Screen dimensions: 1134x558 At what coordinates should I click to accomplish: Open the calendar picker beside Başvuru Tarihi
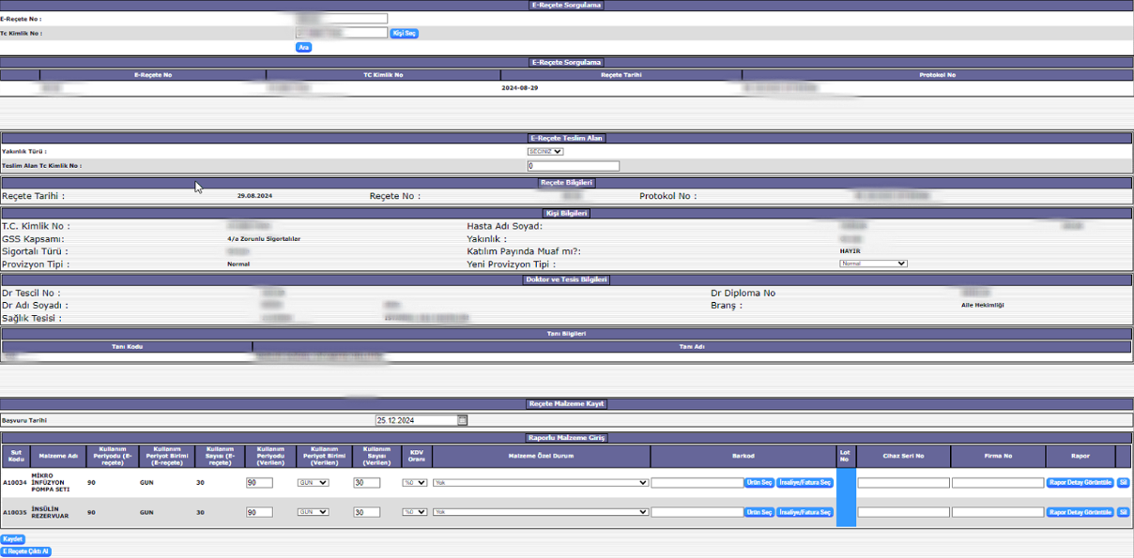pos(463,421)
